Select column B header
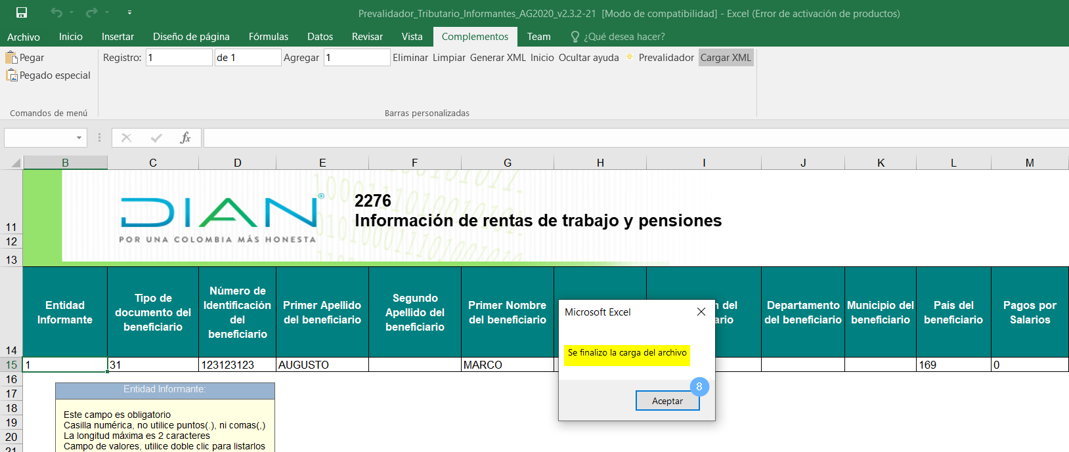 tap(65, 163)
